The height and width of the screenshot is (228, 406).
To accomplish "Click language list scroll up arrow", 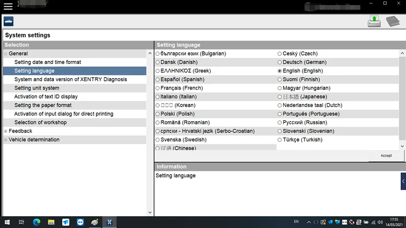I will coord(402,53).
